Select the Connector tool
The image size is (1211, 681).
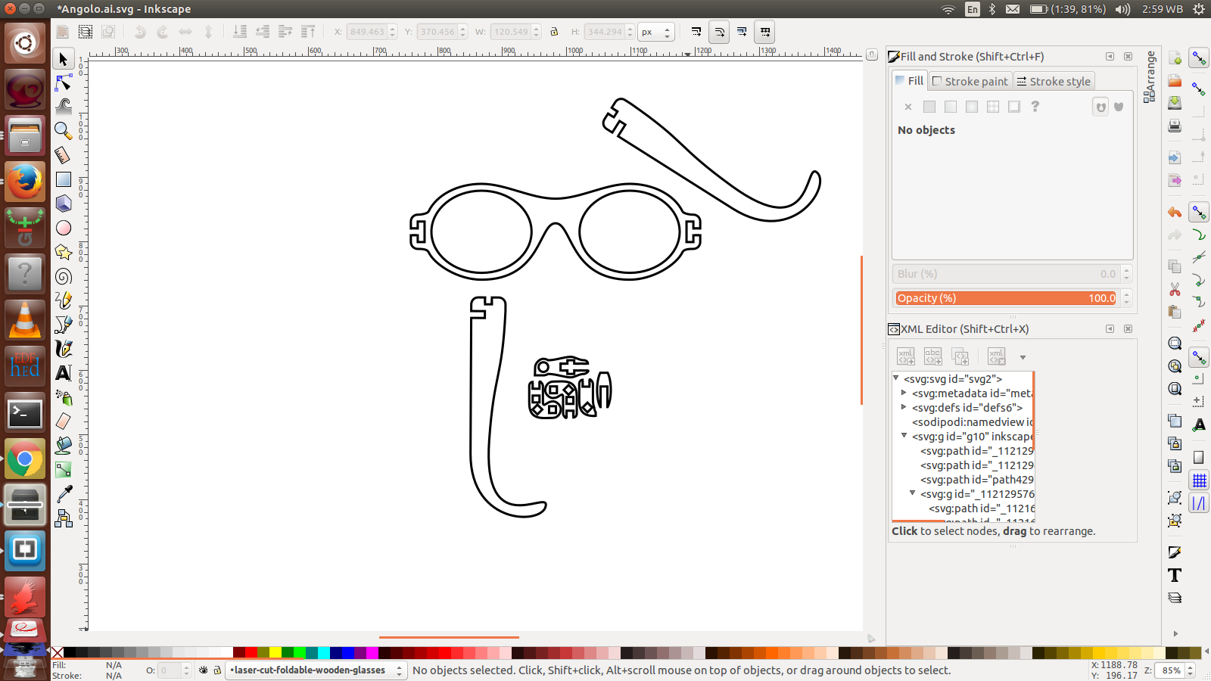click(64, 518)
